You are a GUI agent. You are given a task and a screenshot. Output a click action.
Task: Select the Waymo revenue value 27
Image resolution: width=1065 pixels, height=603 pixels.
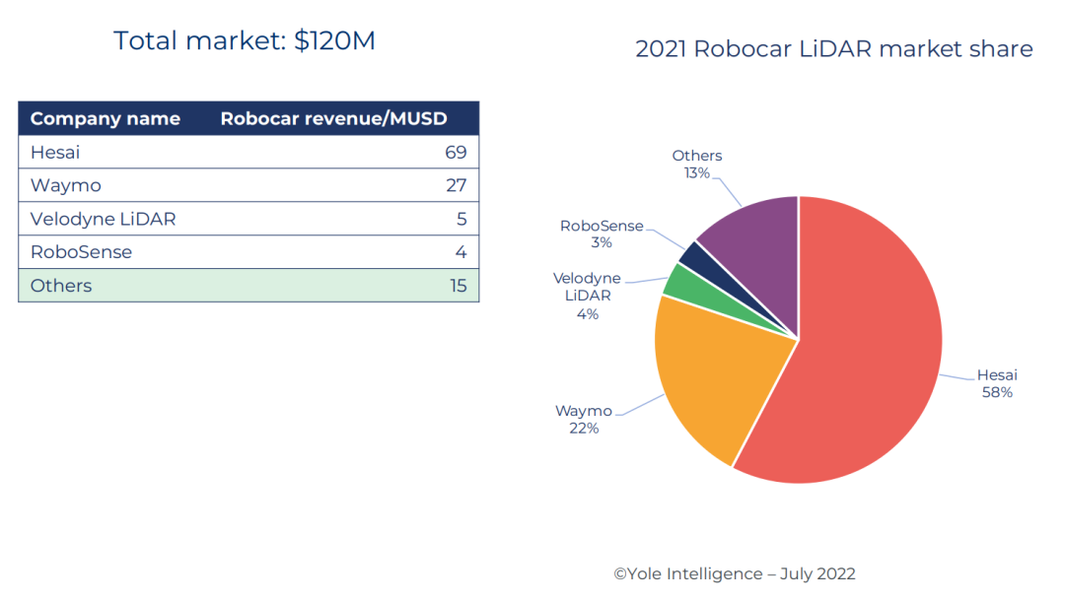click(x=456, y=186)
